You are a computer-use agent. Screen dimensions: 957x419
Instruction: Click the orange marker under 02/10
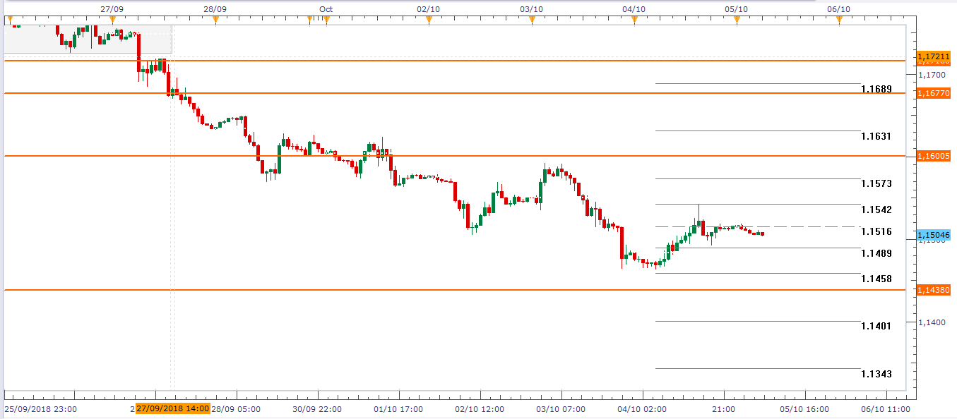[x=429, y=20]
